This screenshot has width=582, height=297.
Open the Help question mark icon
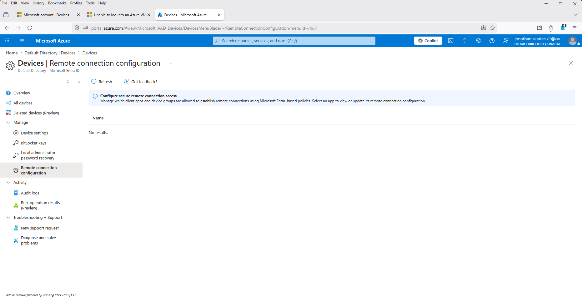492,41
